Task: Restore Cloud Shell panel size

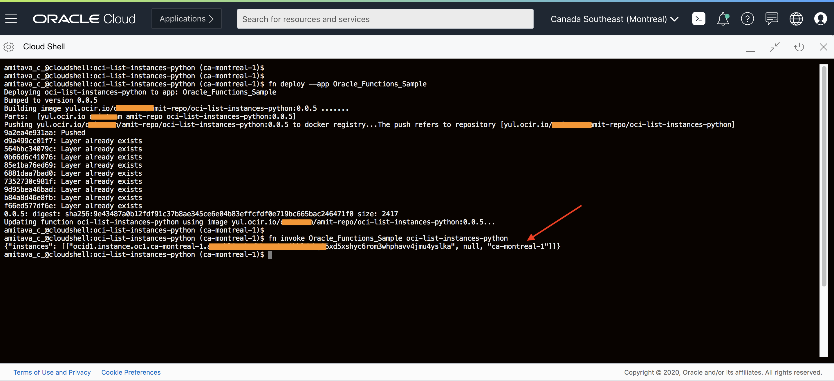Action: 775,47
